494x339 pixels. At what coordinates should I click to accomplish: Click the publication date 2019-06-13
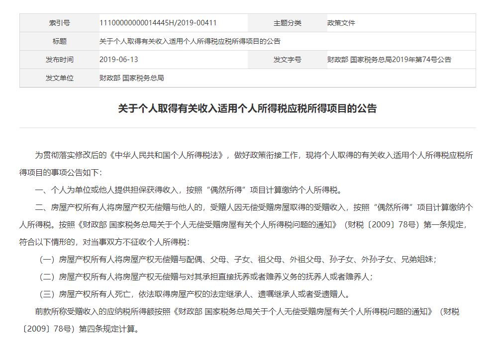click(x=117, y=60)
